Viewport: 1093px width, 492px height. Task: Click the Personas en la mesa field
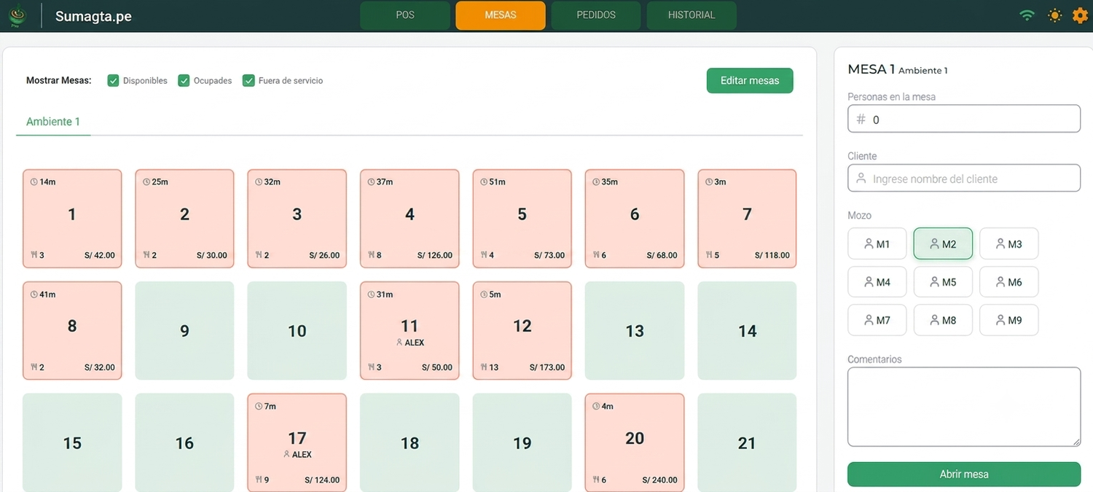(x=964, y=119)
